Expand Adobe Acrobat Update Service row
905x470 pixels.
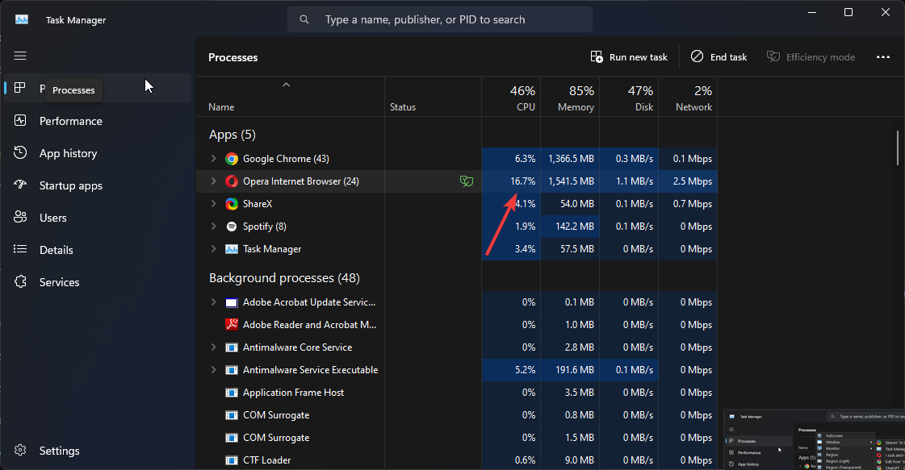214,302
